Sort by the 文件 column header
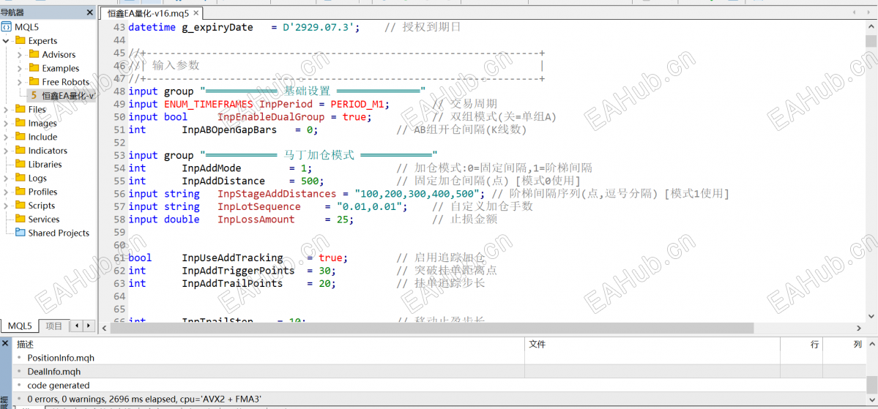The image size is (878, 409). (652, 345)
